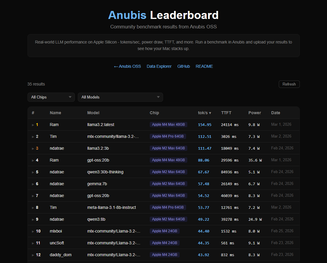Open the README link
This screenshot has height=263, width=327.
click(204, 66)
